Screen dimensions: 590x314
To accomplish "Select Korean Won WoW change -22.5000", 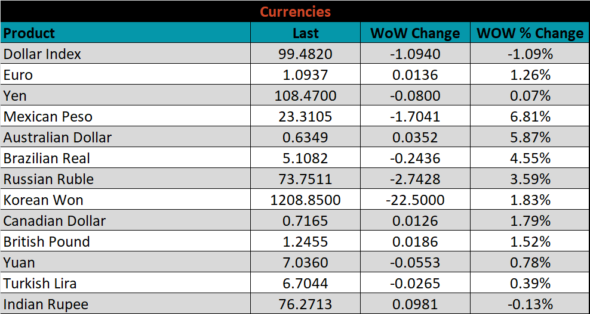I will 415,200.
